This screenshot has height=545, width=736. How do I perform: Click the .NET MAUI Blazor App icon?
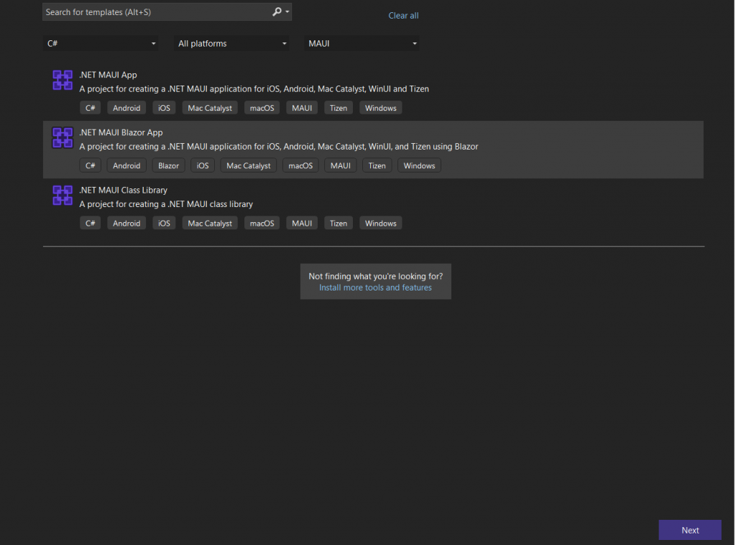63,137
